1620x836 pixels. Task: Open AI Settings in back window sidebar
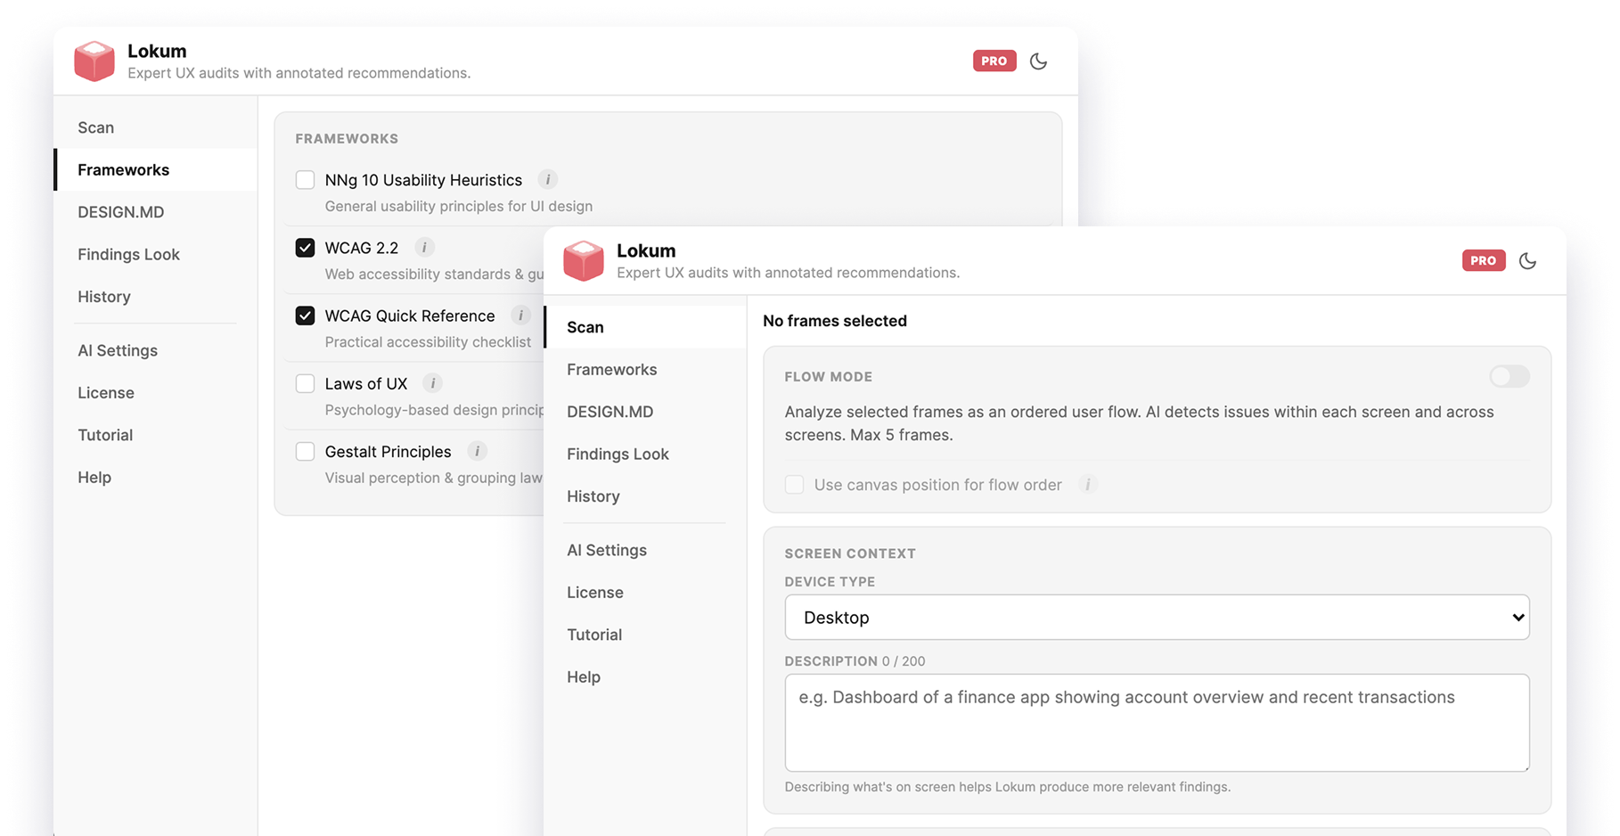tap(156, 350)
